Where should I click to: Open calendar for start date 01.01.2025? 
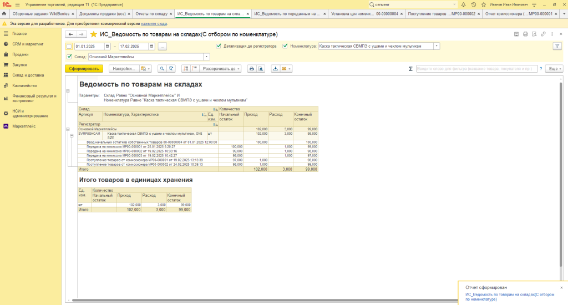[x=107, y=47]
